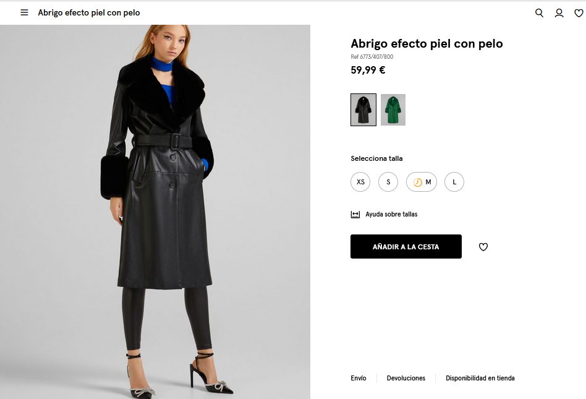
Task: Open the hamburger menu
Action: point(24,12)
